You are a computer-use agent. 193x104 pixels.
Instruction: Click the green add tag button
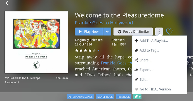tap(137, 97)
